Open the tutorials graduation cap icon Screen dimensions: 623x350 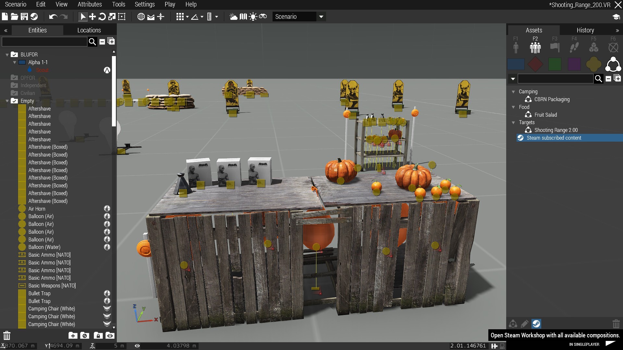(616, 17)
